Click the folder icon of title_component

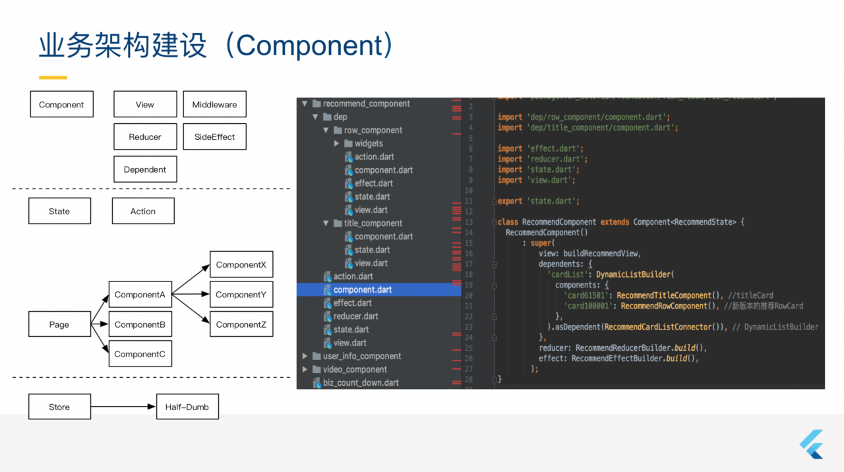[338, 223]
